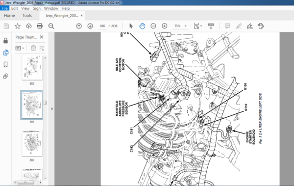Print the document using printer icon
This screenshot has height=186, width=294.
pos(40,26)
